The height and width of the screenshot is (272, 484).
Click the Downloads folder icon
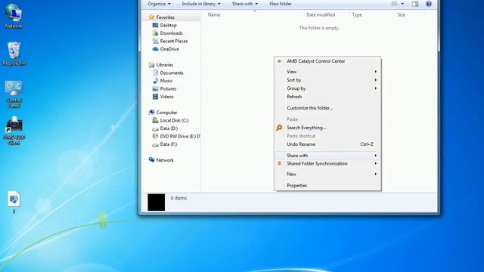click(x=155, y=33)
